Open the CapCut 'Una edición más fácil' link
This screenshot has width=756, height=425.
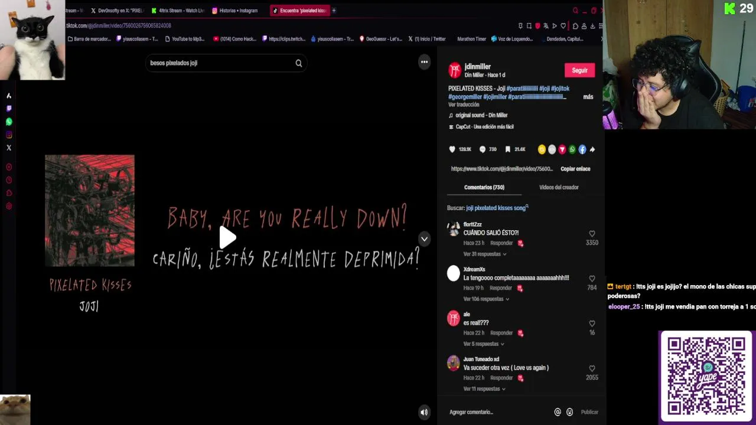coord(484,127)
